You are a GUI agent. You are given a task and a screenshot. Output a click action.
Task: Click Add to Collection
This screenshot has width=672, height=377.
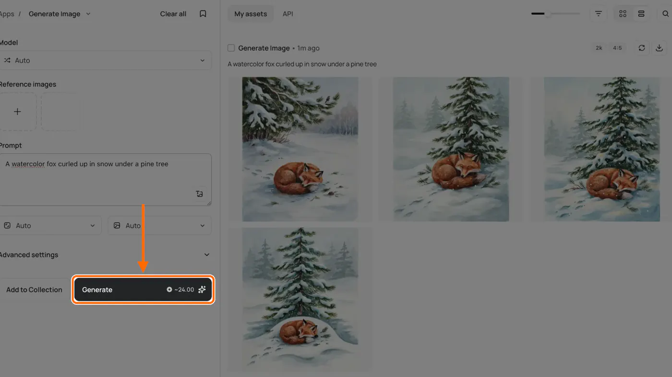(x=34, y=290)
